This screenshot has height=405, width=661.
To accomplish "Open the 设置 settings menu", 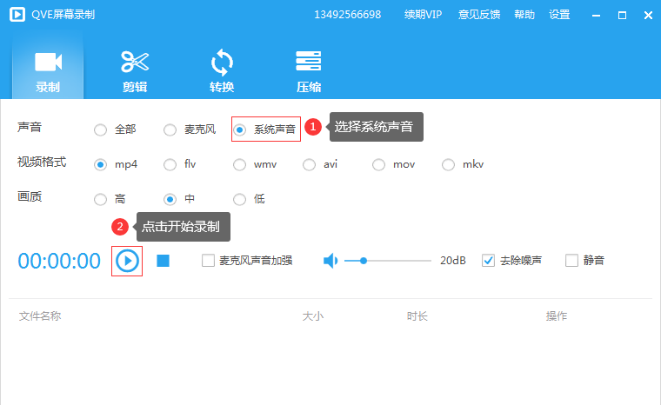I will coord(559,15).
